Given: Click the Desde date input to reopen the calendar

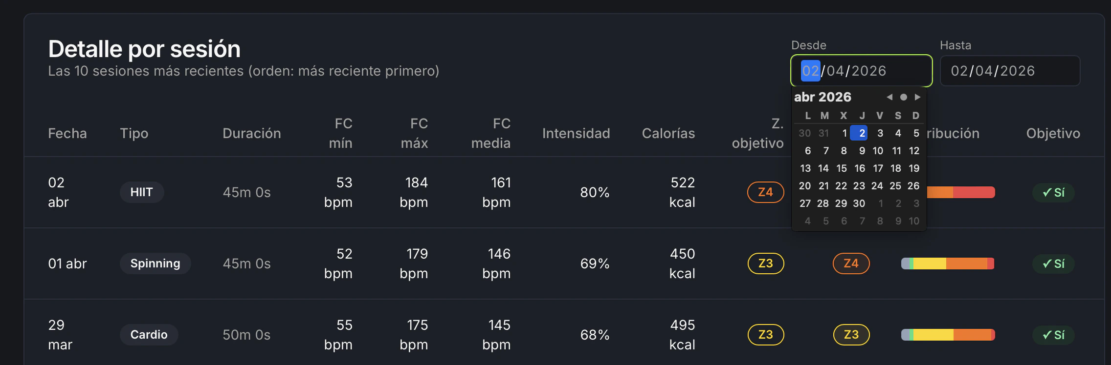Looking at the screenshot, I should (861, 71).
